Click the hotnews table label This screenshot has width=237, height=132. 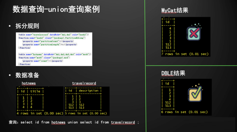[x=29, y=83]
